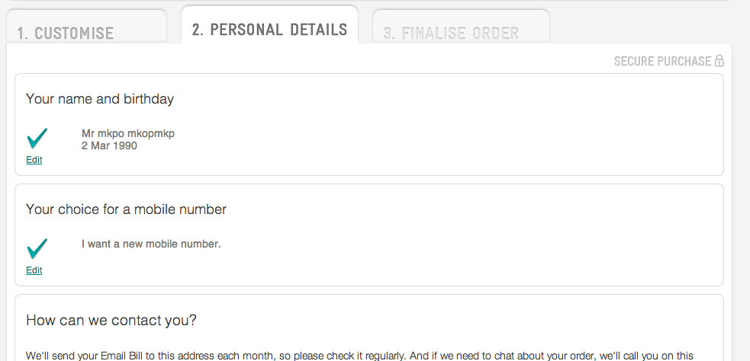The width and height of the screenshot is (750, 361).
Task: Edit your mobile number choice
Action: (34, 270)
